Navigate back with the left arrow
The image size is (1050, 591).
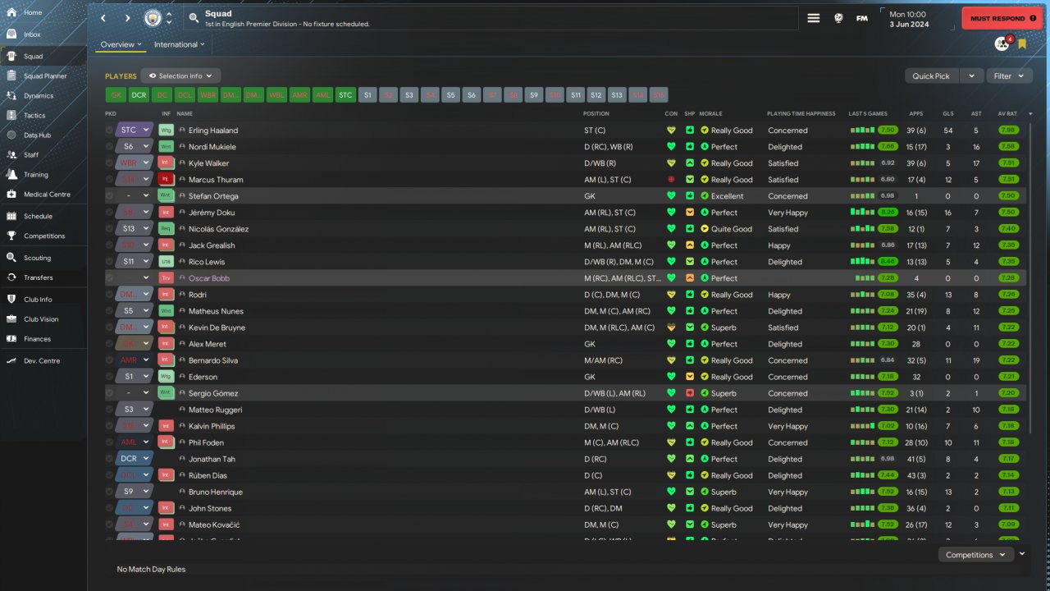click(x=103, y=18)
